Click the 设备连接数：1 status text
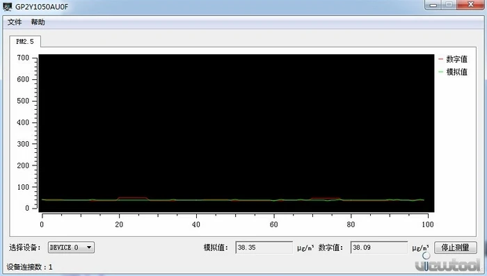The image size is (487, 276). (29, 267)
